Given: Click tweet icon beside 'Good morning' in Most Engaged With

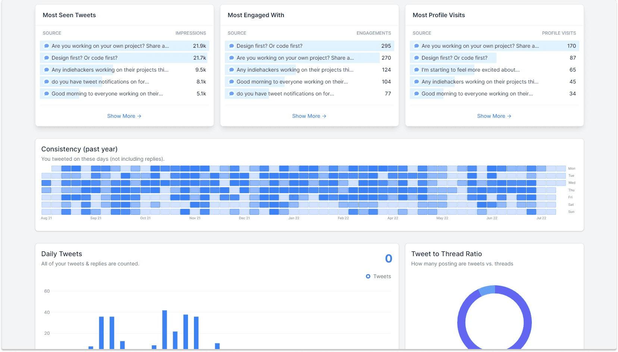Looking at the screenshot, I should (232, 82).
